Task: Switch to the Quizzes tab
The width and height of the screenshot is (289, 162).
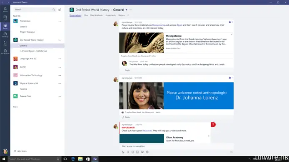Action: tap(122, 15)
